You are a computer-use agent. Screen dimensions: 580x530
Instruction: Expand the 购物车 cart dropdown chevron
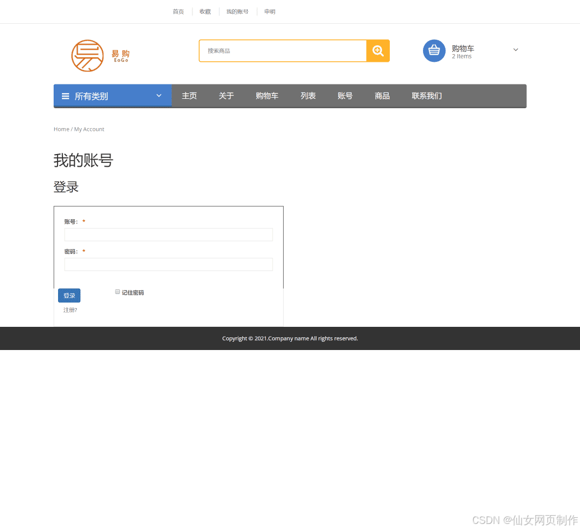coord(516,50)
